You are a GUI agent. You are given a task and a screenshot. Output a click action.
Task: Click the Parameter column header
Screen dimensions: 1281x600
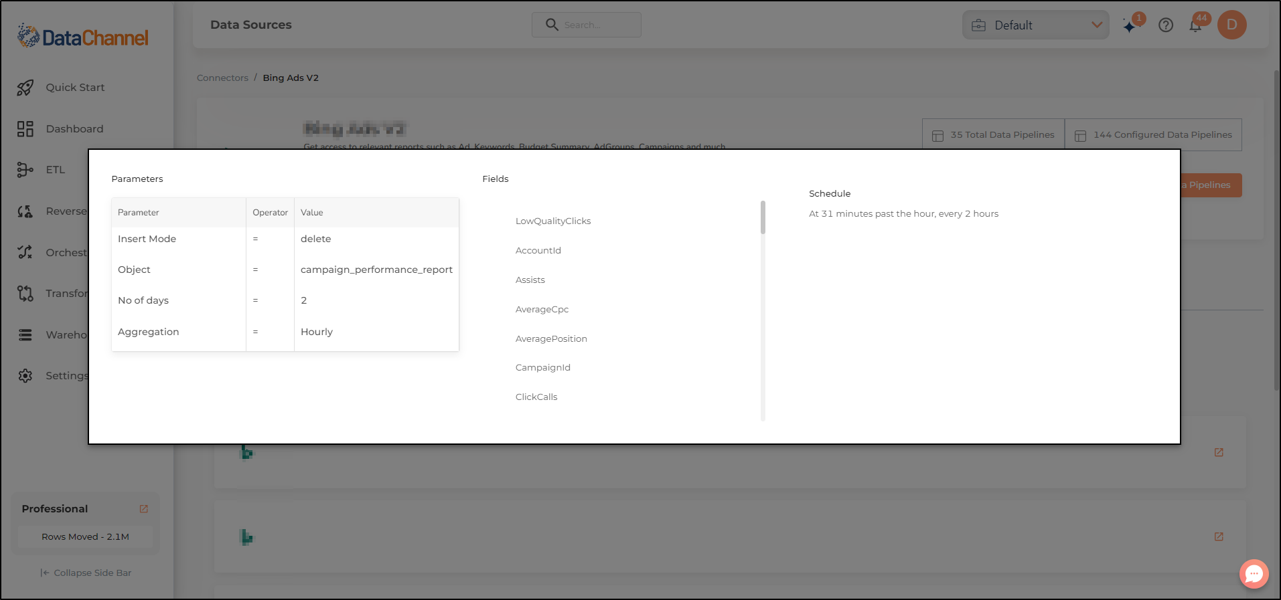point(179,213)
